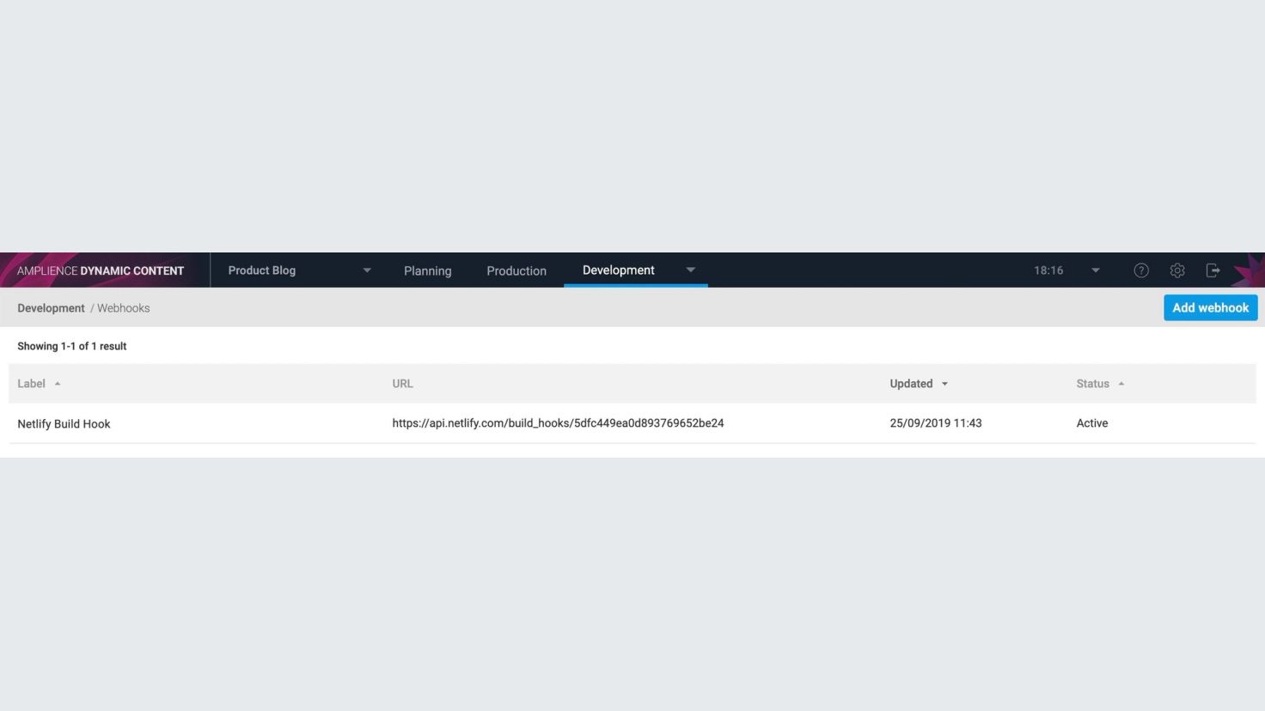
Task: Click the log out icon
Action: (x=1213, y=270)
